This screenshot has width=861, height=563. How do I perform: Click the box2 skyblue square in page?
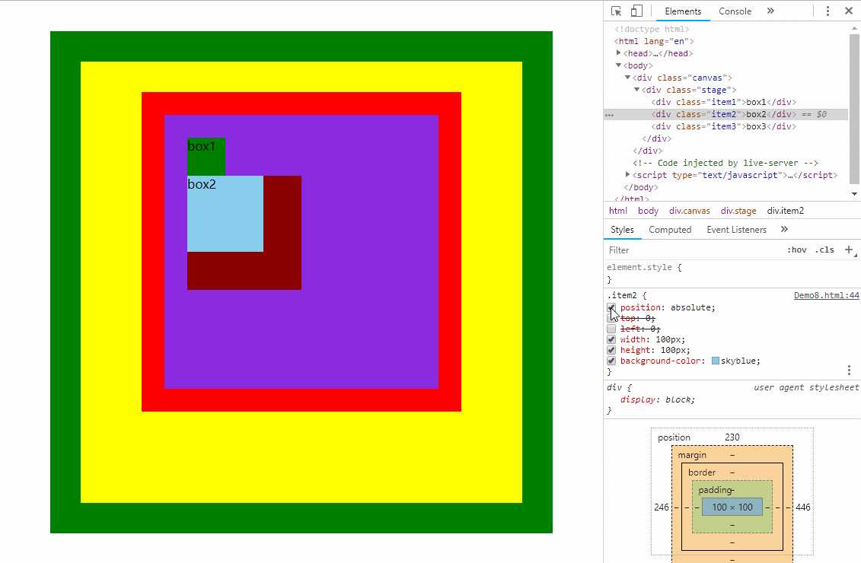point(225,214)
